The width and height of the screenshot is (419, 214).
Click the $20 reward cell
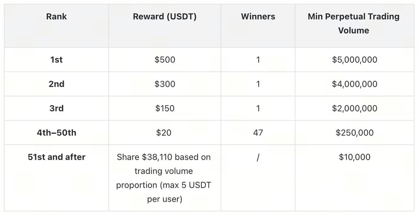click(x=163, y=133)
